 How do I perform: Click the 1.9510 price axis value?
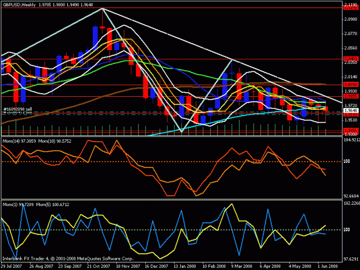351,120
